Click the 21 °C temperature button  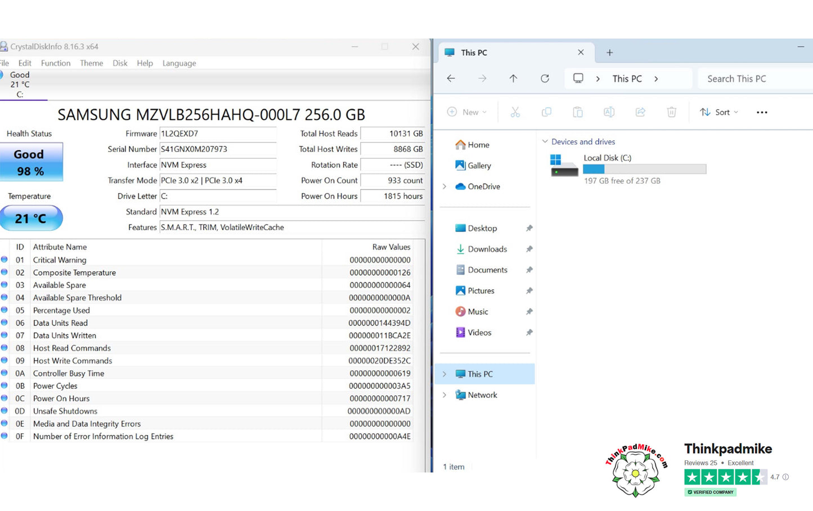[31, 218]
